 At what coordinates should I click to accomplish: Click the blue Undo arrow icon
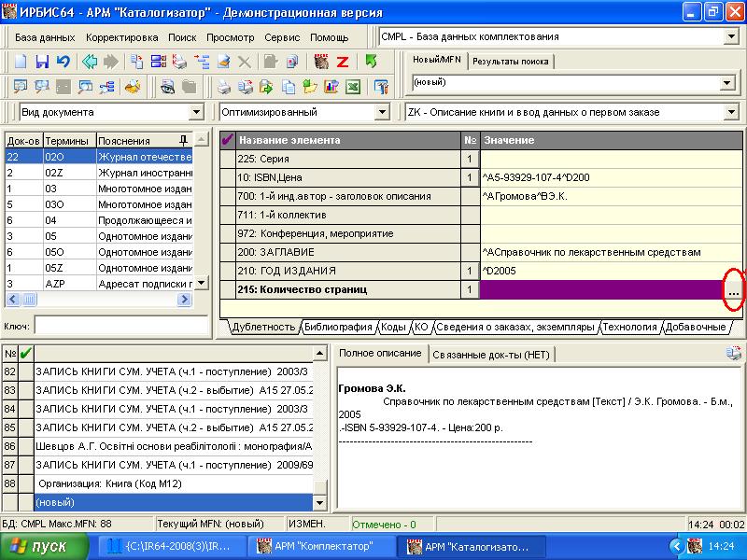(63, 62)
